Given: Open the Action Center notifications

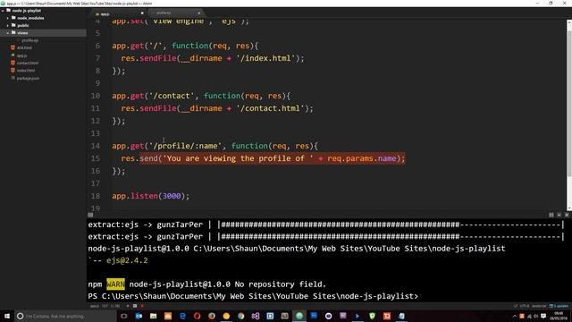Looking at the screenshot, I should [543, 316].
